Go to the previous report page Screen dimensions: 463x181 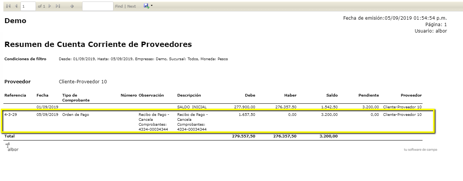click(x=16, y=6)
